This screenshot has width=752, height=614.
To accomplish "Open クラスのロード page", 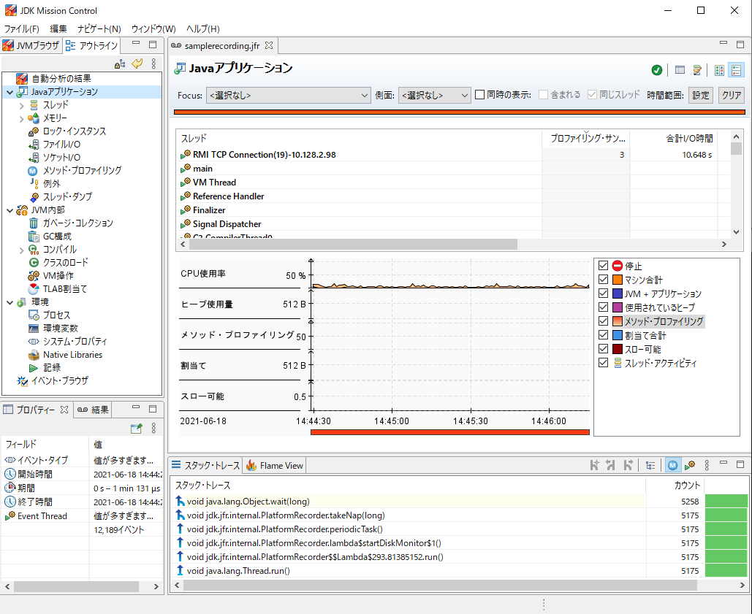I will click(x=65, y=262).
